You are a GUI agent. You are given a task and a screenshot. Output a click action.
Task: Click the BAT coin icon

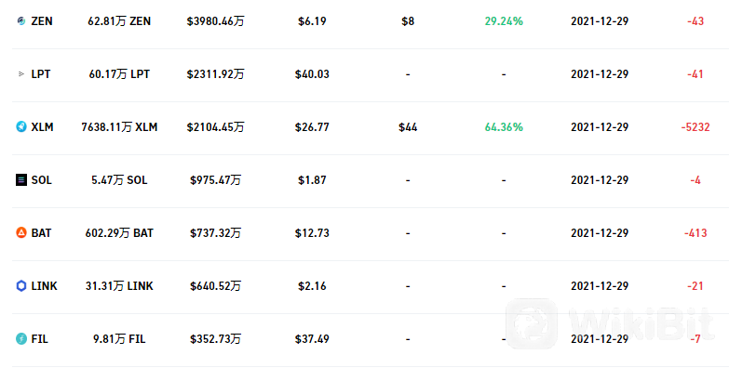point(21,232)
